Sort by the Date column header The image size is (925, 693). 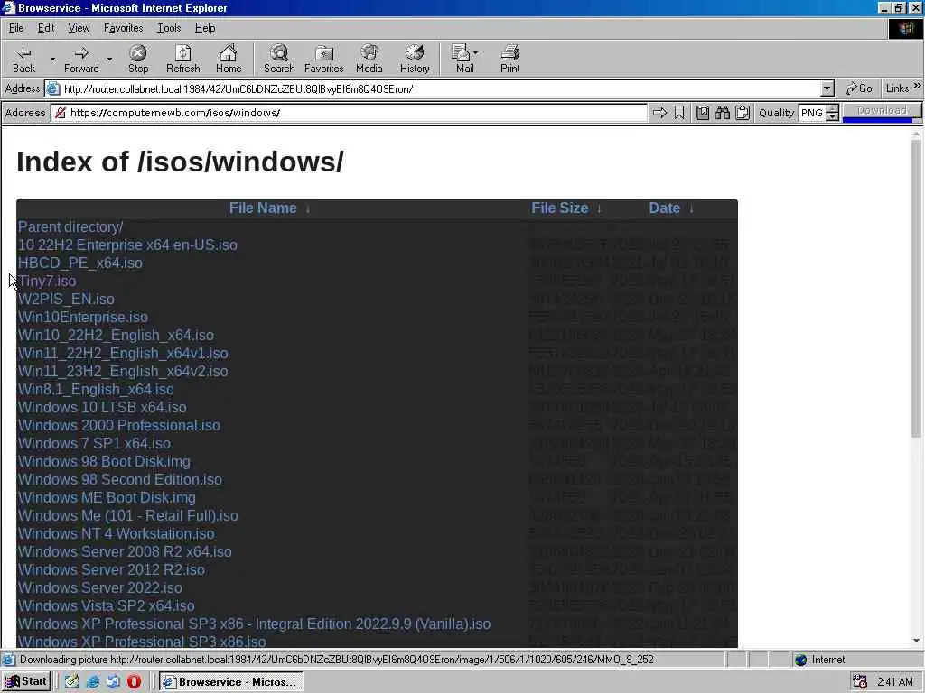664,208
